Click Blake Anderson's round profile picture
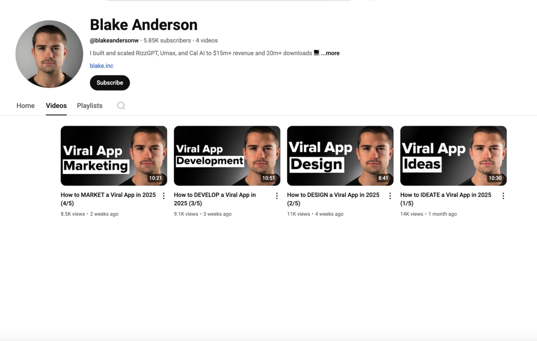The height and width of the screenshot is (341, 537). click(49, 54)
